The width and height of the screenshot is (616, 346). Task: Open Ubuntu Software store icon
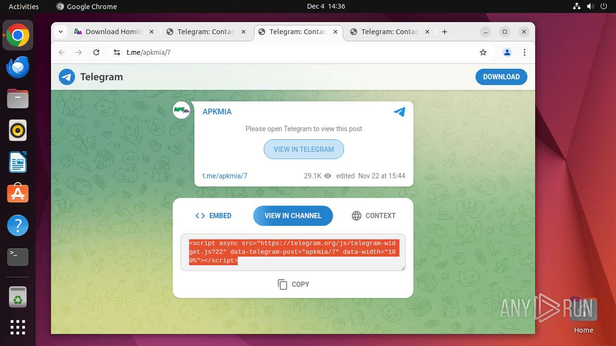click(x=18, y=194)
